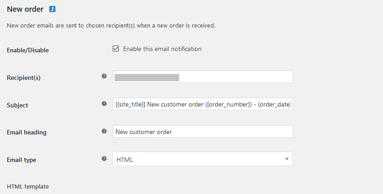Click the Enable/Disable row label
The height and width of the screenshot is (194, 383).
coord(28,50)
